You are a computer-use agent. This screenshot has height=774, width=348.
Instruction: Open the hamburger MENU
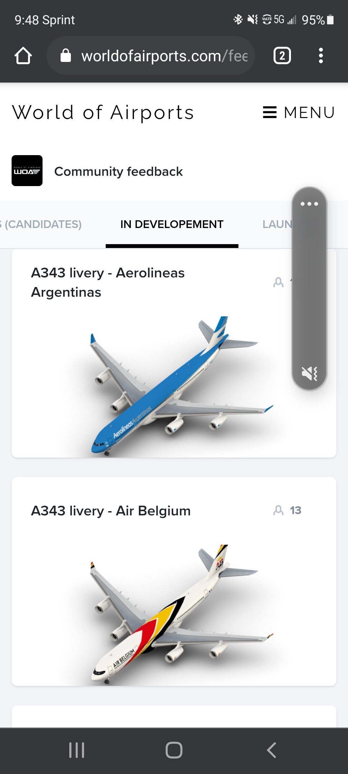[x=299, y=113]
